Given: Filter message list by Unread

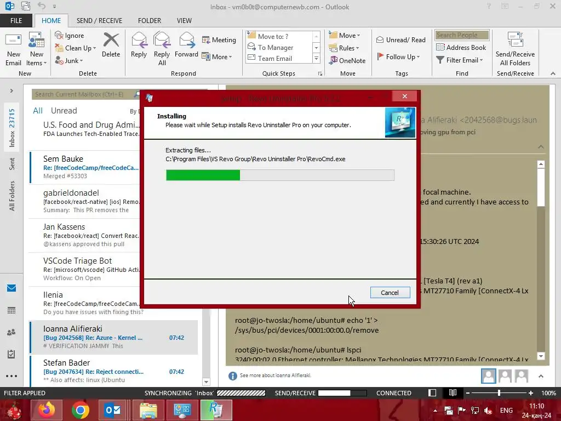Looking at the screenshot, I should coord(64,111).
